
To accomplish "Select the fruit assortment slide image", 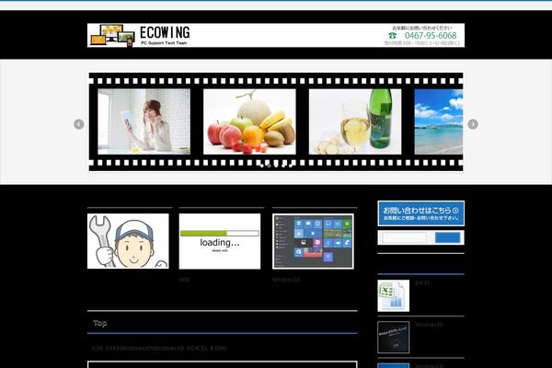I will point(249,121).
